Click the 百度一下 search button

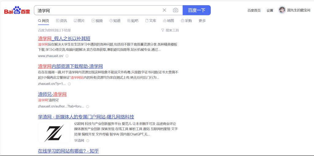pyautogui.click(x=197, y=10)
